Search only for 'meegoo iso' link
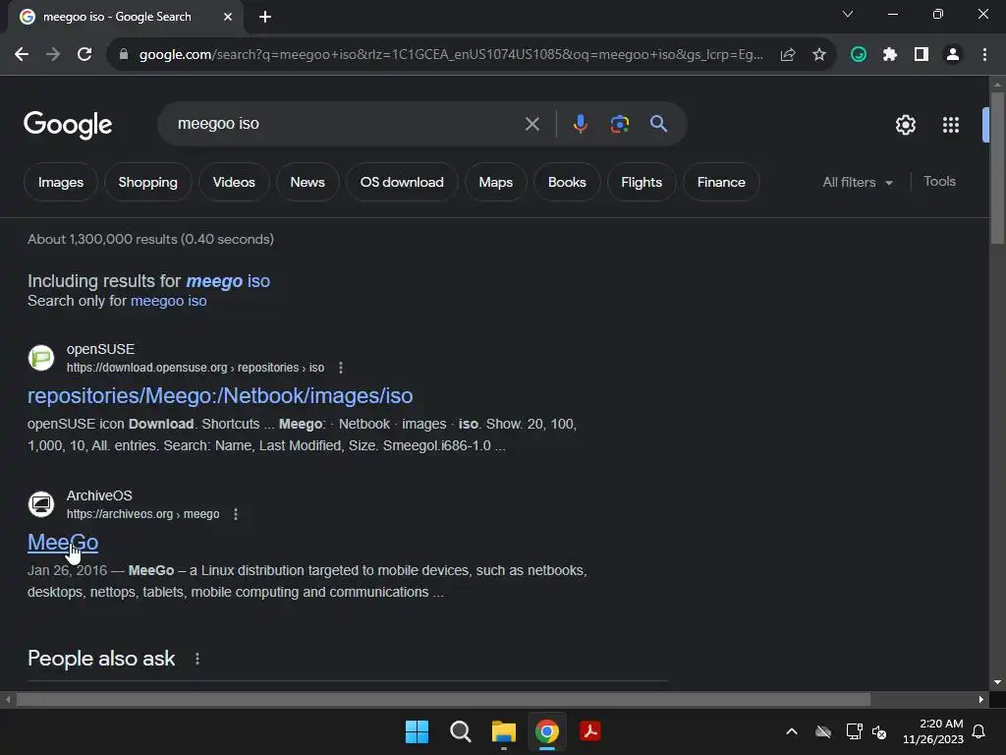 coord(169,301)
